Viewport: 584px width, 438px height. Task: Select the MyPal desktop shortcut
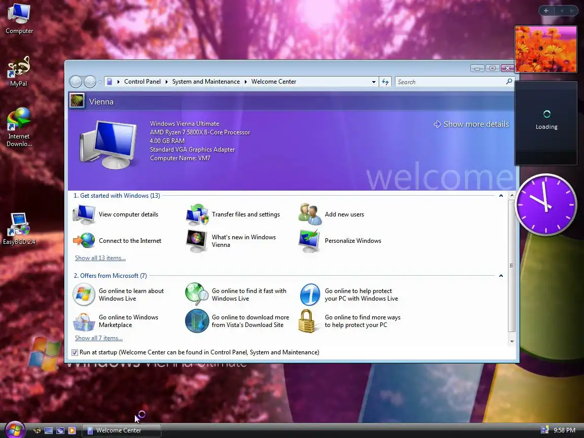point(19,71)
